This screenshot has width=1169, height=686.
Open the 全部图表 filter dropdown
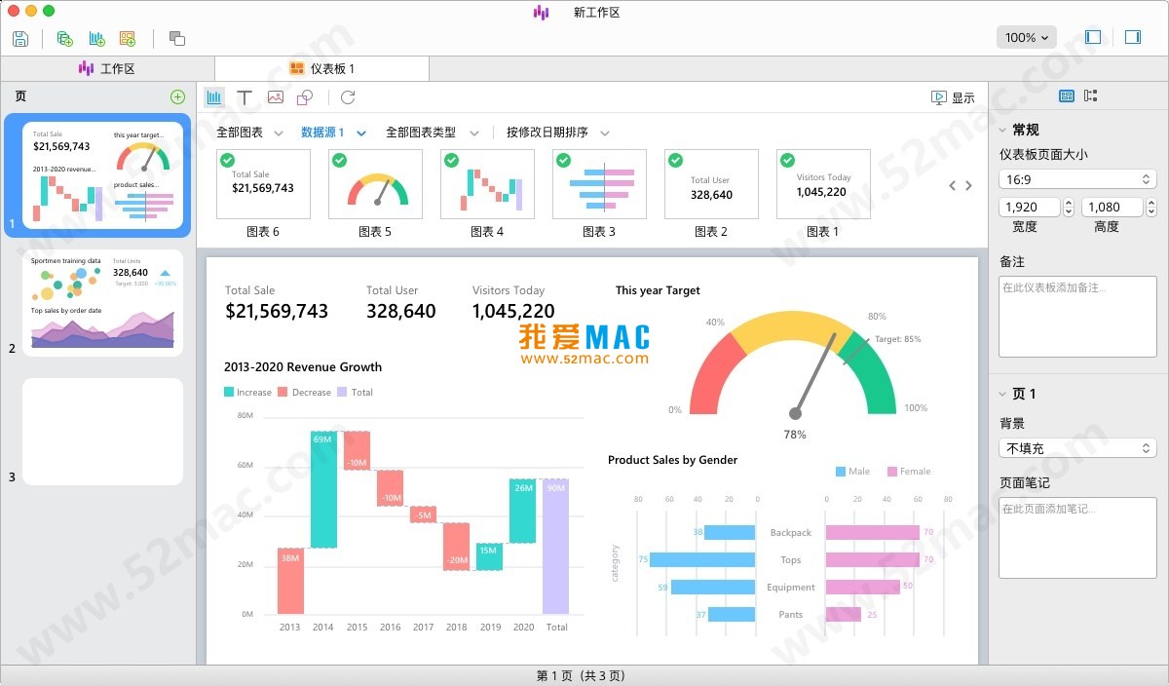[x=249, y=133]
